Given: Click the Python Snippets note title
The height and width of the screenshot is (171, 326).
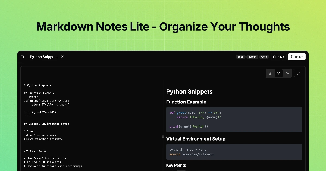Looking at the screenshot, I should 44,57.
